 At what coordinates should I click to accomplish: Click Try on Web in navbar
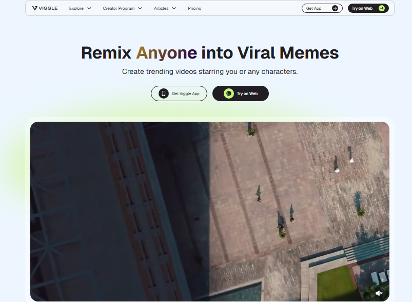point(368,8)
